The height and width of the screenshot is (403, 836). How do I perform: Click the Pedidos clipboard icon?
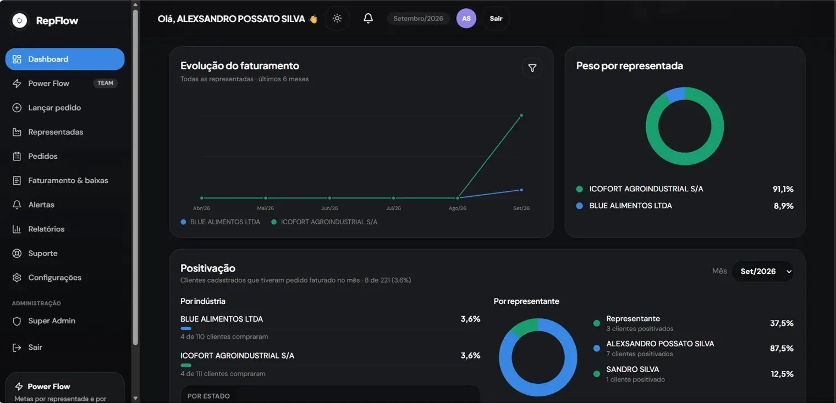(x=17, y=156)
